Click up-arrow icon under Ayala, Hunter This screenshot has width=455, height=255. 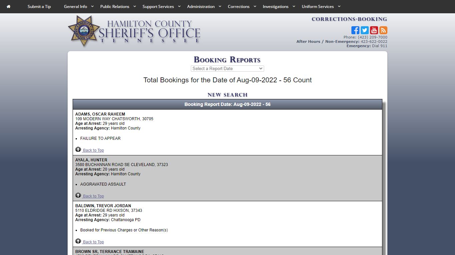click(x=78, y=195)
